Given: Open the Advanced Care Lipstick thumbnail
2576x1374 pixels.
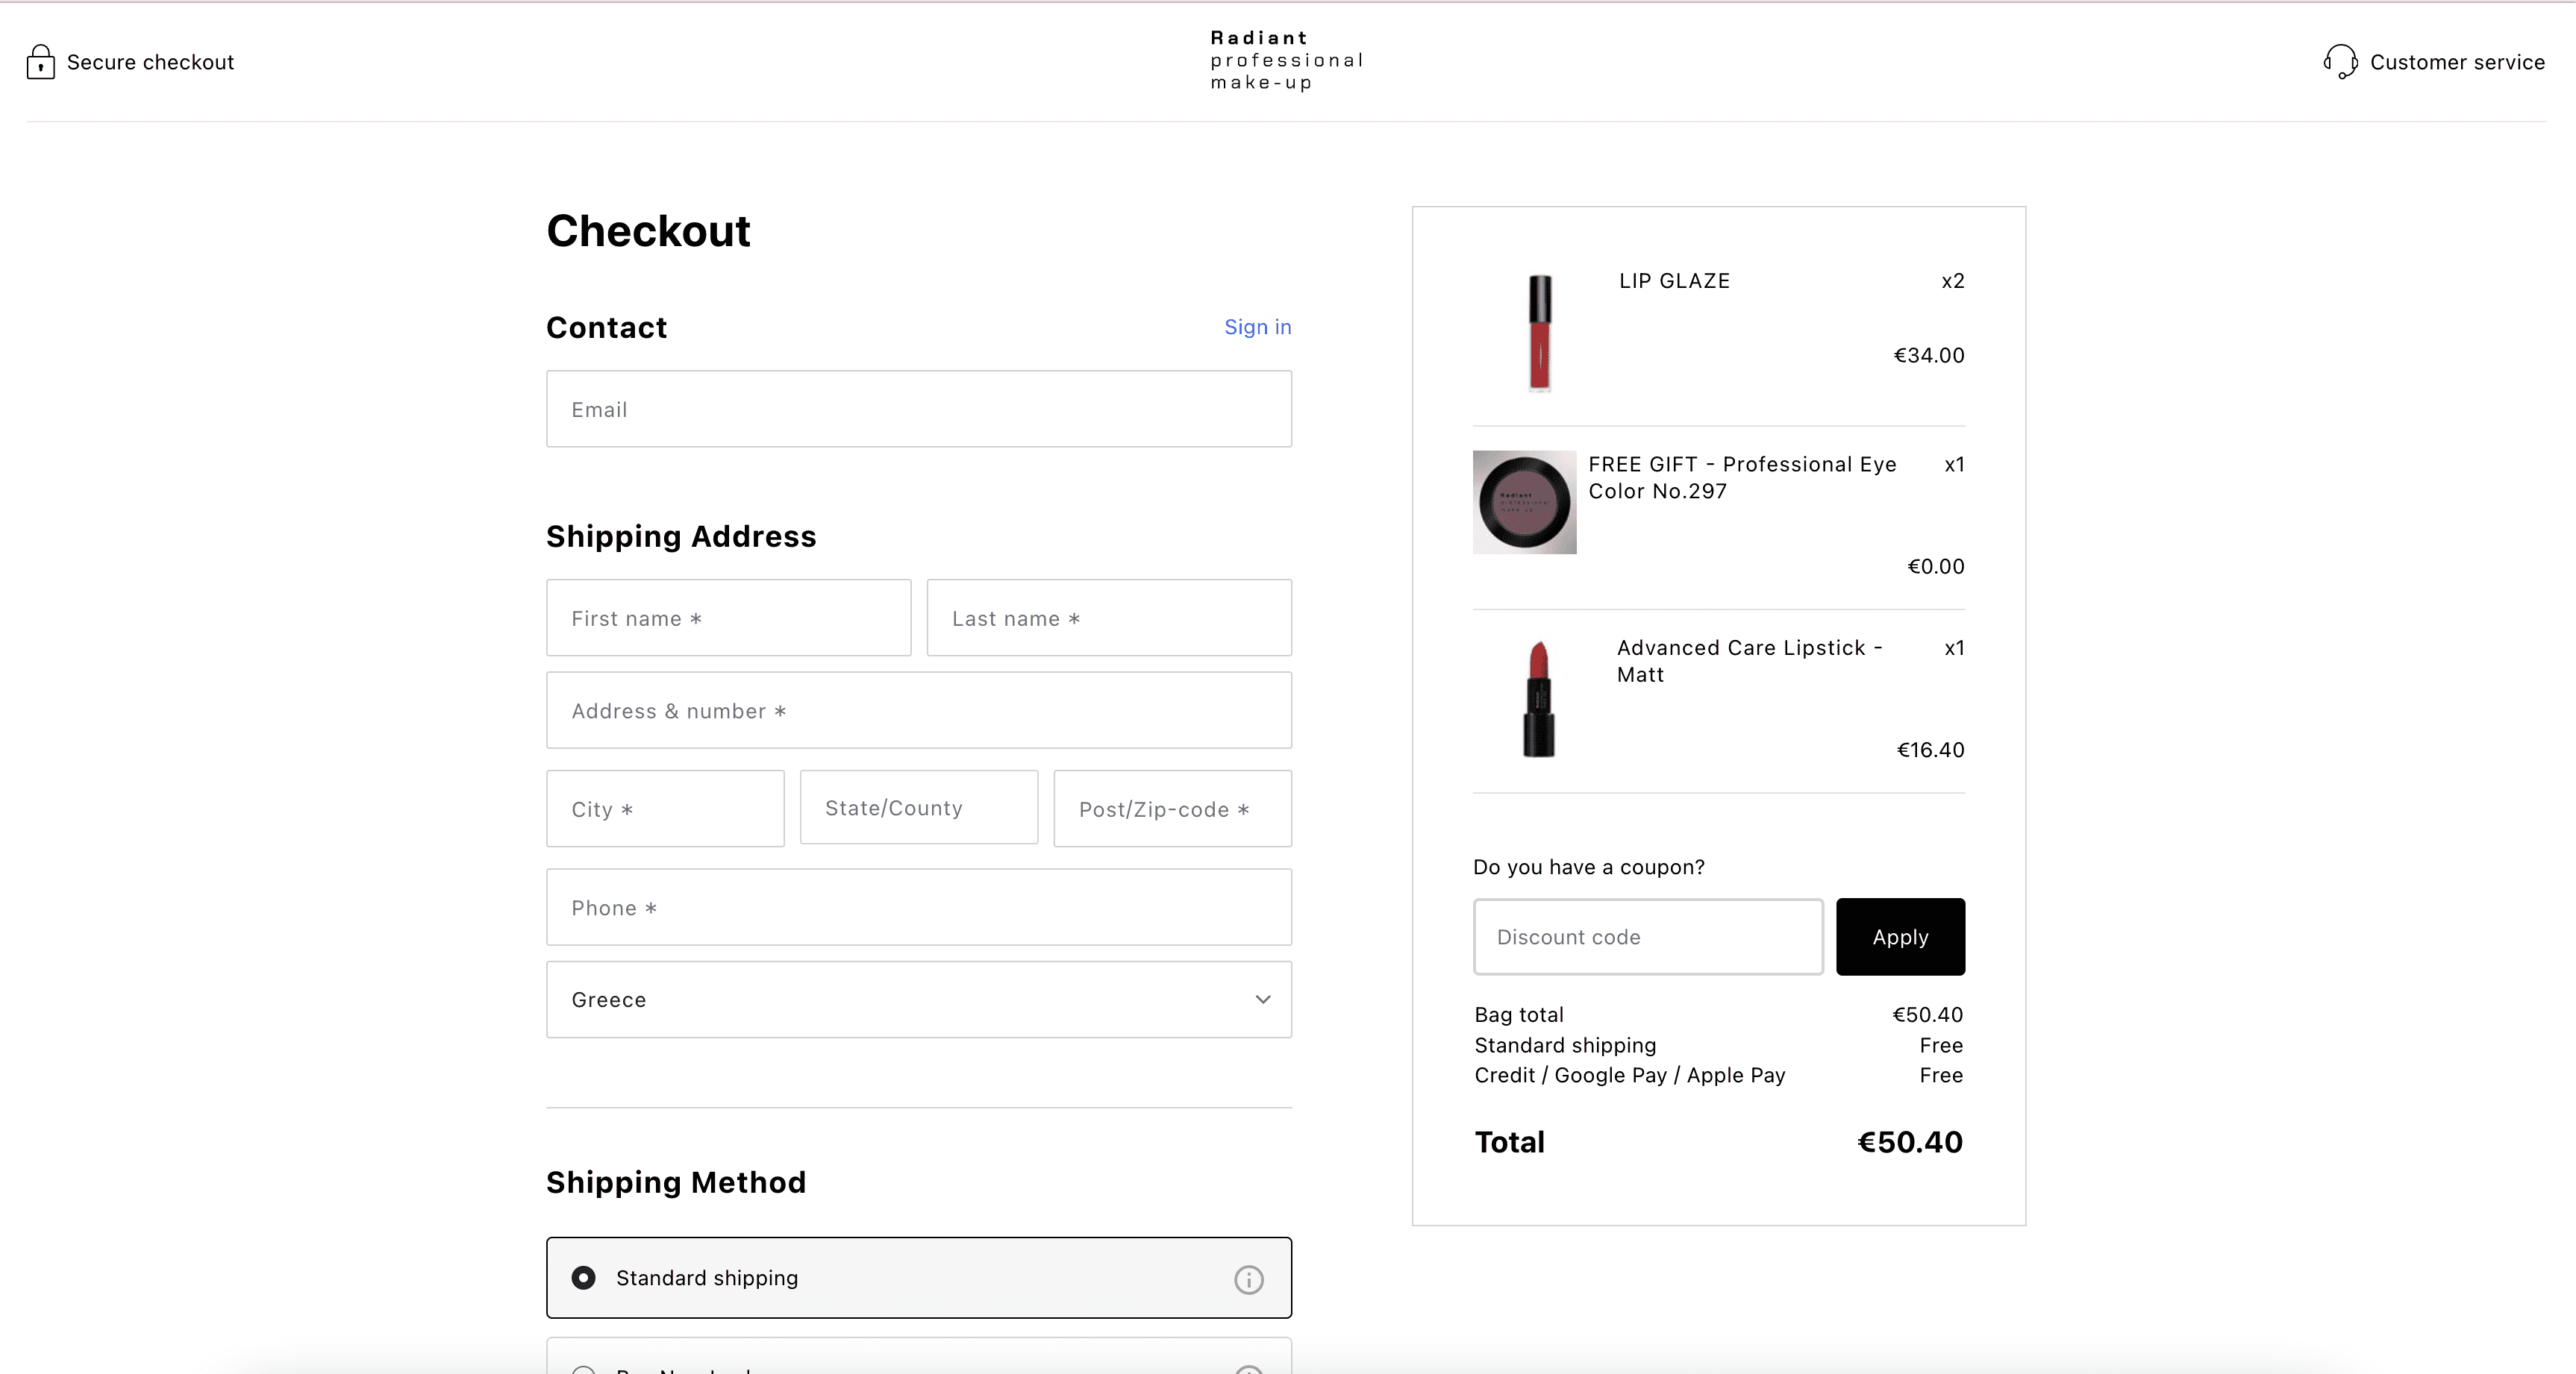Looking at the screenshot, I should (x=1539, y=700).
